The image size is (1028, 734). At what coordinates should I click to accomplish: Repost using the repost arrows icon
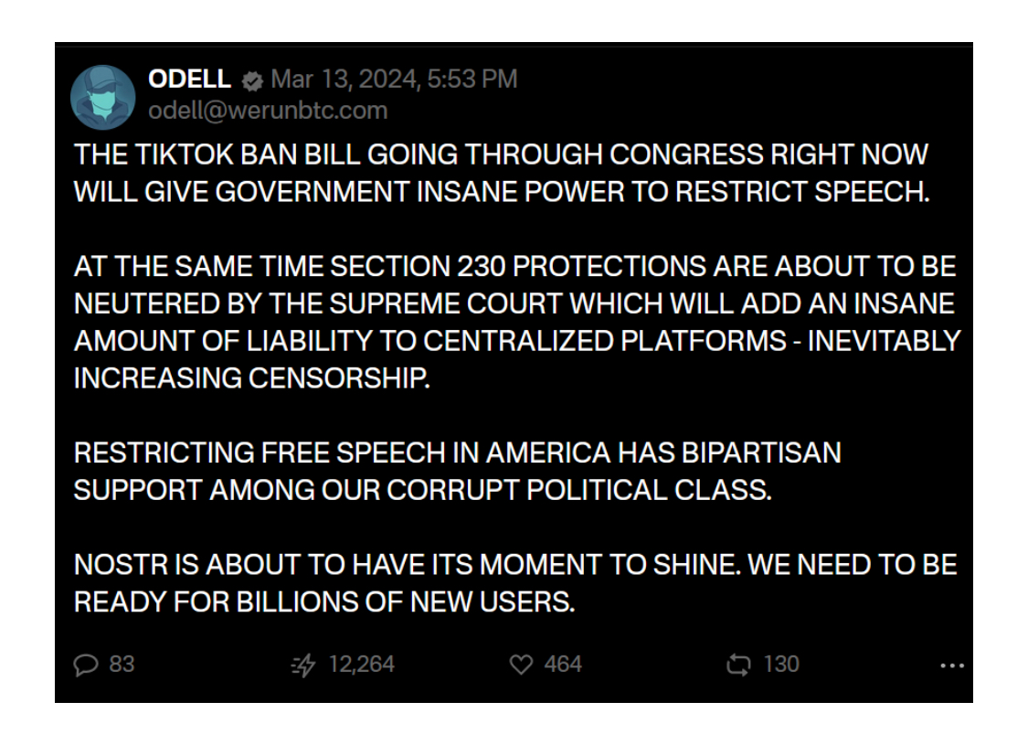(x=737, y=665)
